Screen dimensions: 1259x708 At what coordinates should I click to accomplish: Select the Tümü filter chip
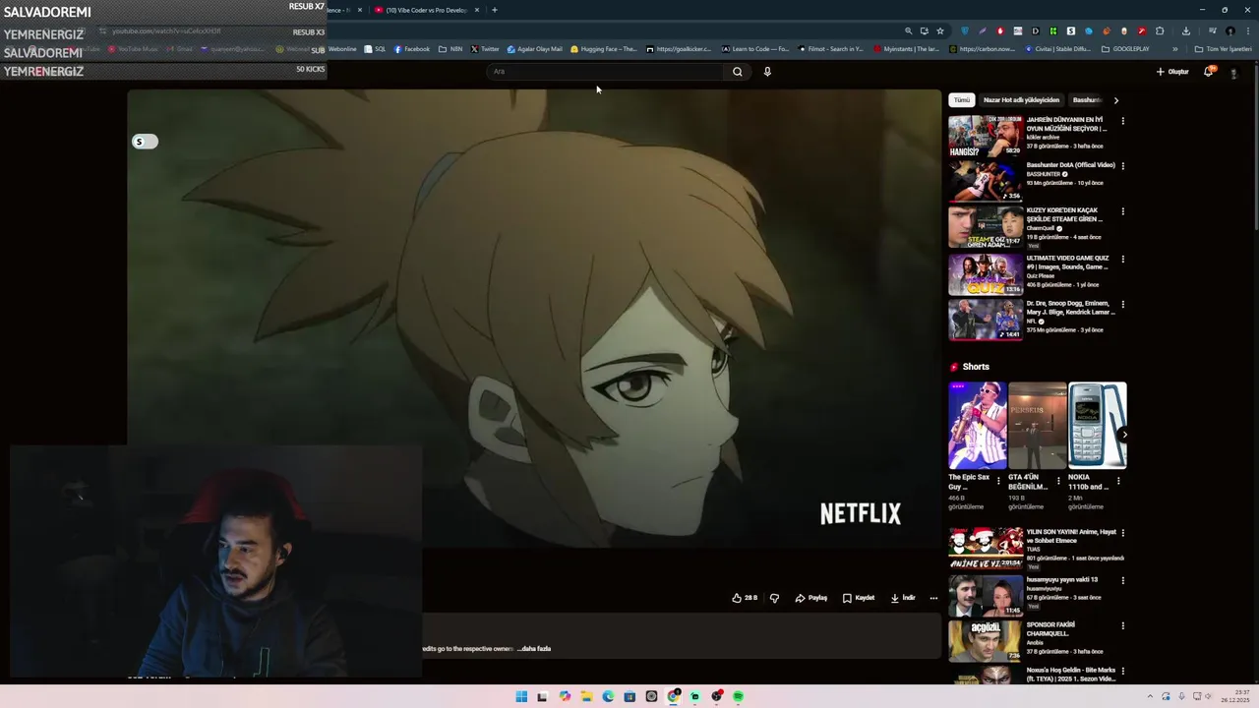tap(961, 100)
